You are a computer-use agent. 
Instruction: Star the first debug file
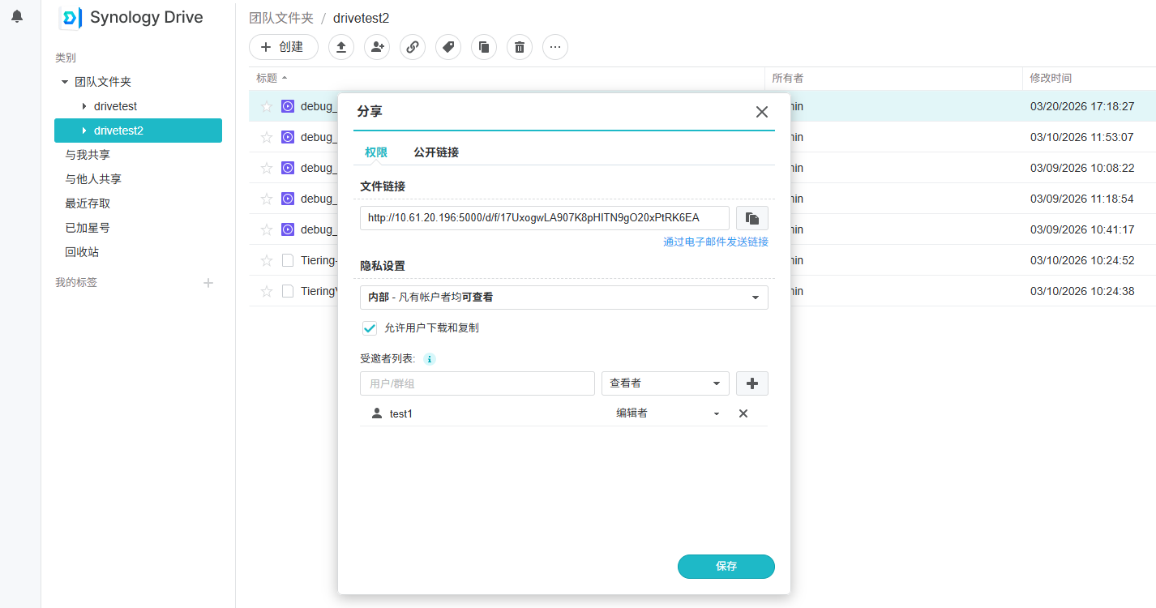[266, 106]
